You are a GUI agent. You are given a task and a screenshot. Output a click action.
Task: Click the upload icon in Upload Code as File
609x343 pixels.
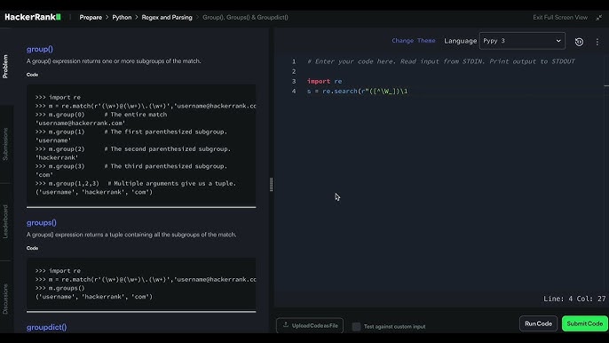click(286, 325)
